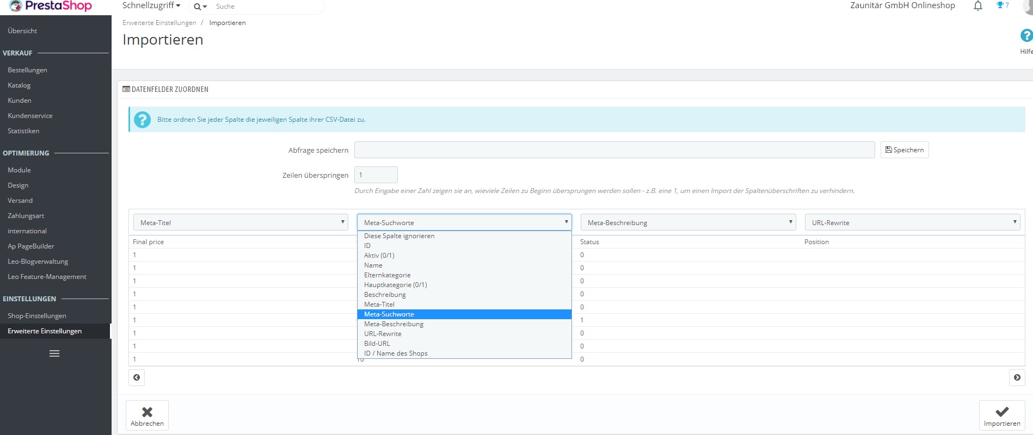Select 'Bild-URL' option
Screen dimensions: 1033x435
(x=464, y=344)
